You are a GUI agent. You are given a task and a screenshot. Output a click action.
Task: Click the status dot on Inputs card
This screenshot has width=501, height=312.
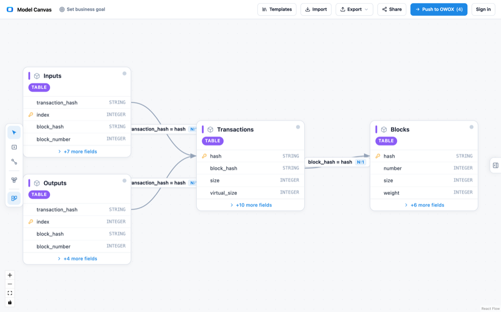point(124,74)
